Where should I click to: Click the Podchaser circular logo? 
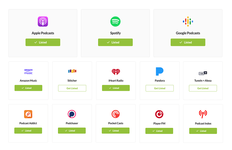click(x=72, y=114)
